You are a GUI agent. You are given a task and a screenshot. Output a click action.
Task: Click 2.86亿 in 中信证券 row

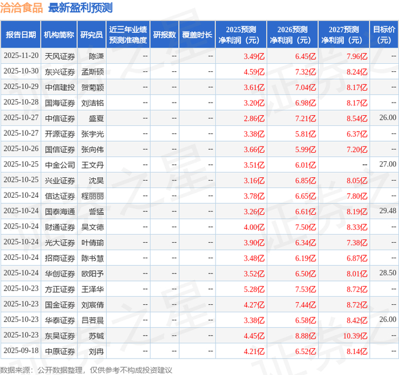(254, 119)
